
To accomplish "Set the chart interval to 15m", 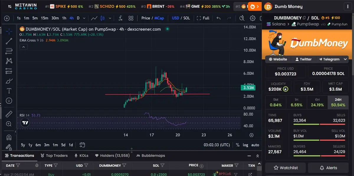I will [45, 18].
